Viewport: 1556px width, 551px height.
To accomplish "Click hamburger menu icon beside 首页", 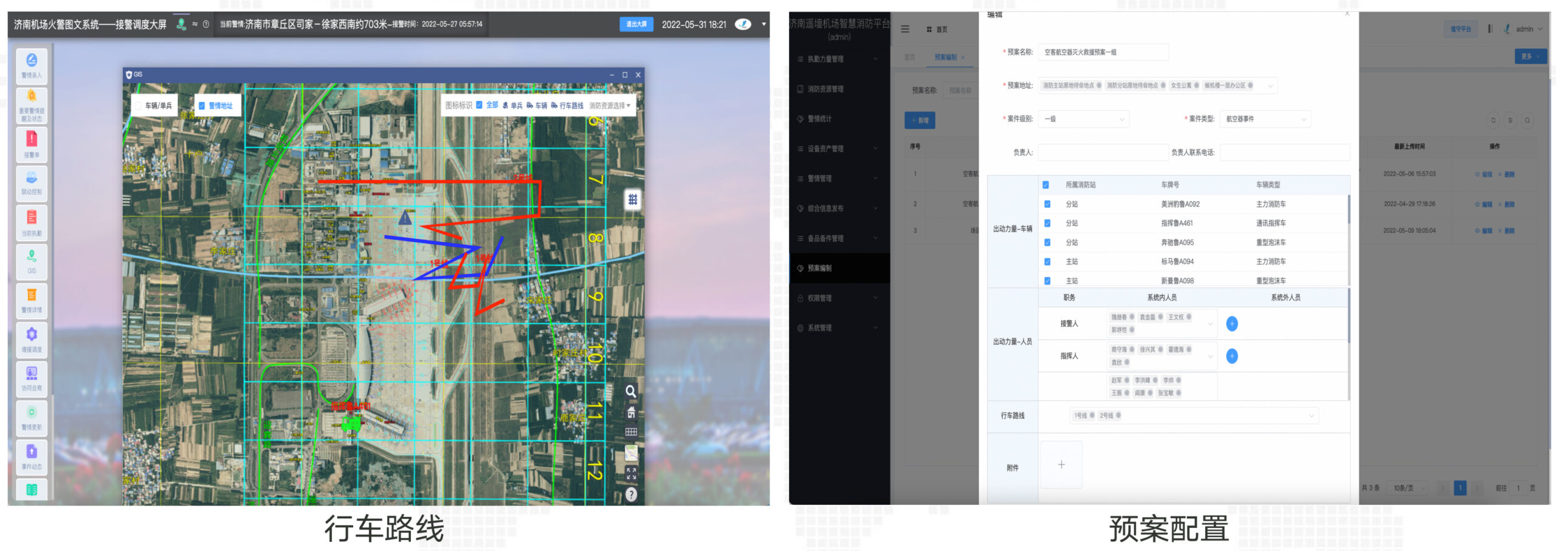I will (905, 29).
